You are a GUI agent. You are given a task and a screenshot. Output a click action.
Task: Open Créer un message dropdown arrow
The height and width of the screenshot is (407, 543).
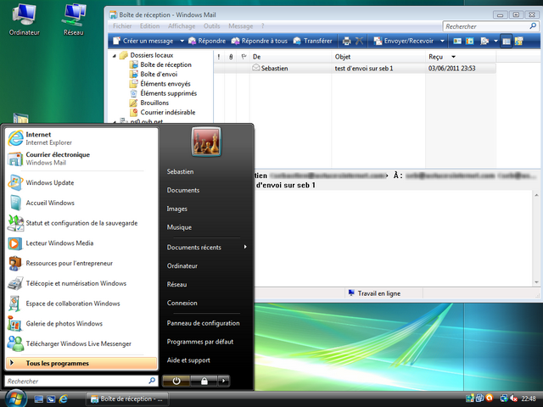click(x=182, y=41)
